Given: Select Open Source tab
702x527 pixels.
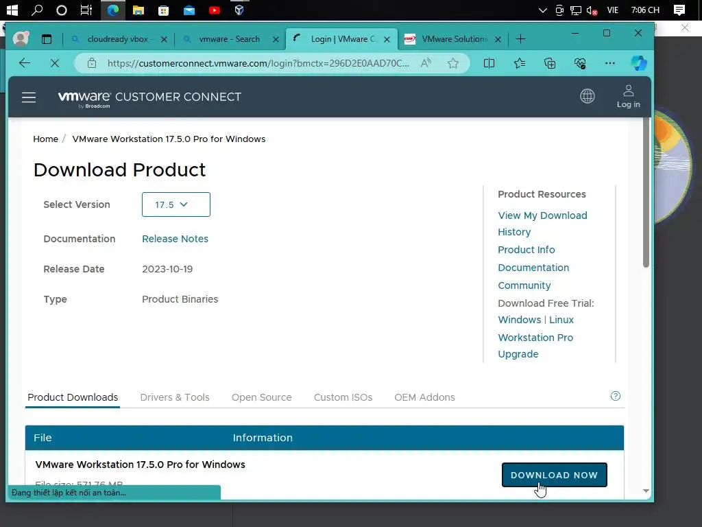Looking at the screenshot, I should (x=261, y=397).
